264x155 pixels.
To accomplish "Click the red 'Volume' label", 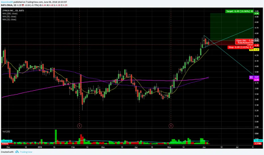I will (5, 144).
